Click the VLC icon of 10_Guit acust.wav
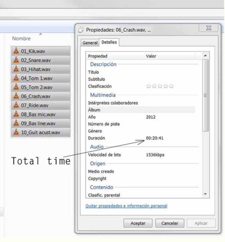The width and height of the screenshot is (225, 242). coord(16,132)
